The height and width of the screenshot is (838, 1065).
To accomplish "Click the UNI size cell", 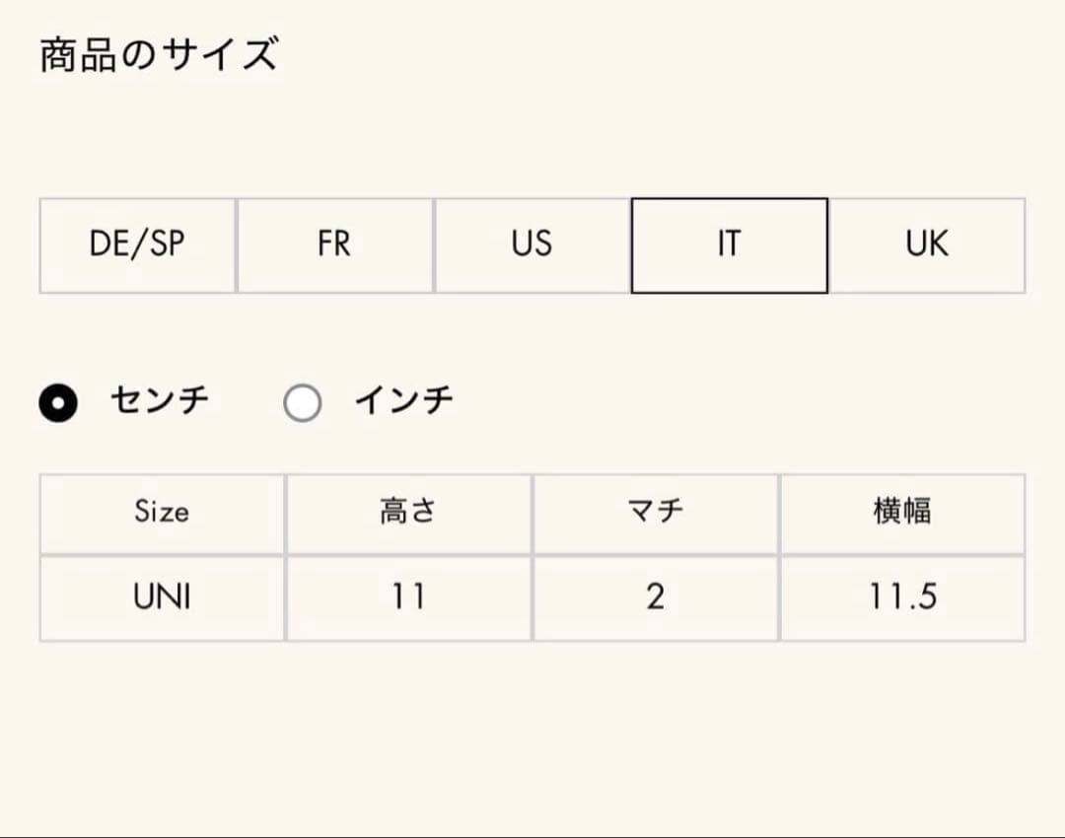I will pyautogui.click(x=161, y=597).
